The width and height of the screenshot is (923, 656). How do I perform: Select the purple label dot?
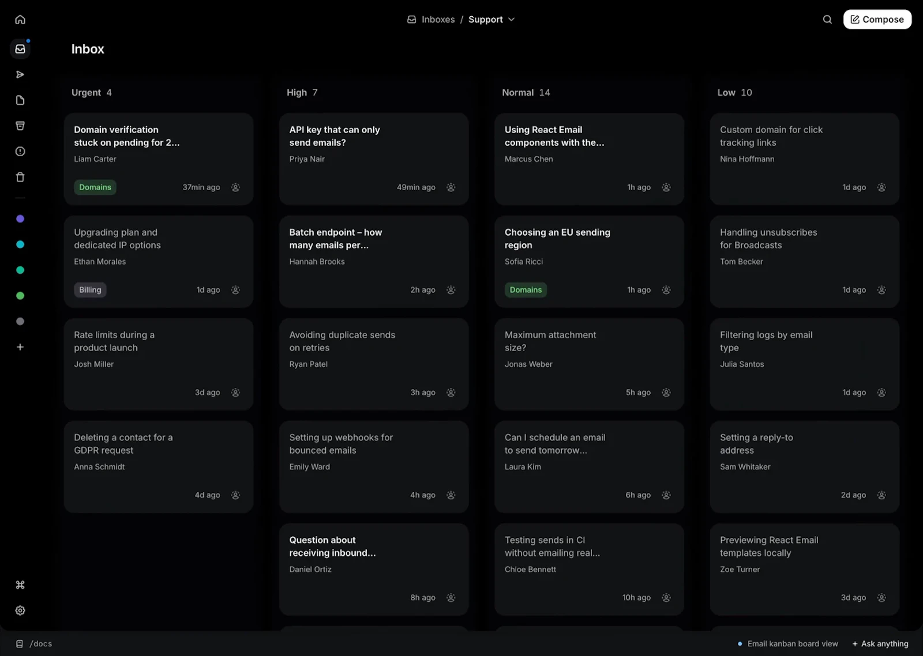(x=20, y=219)
